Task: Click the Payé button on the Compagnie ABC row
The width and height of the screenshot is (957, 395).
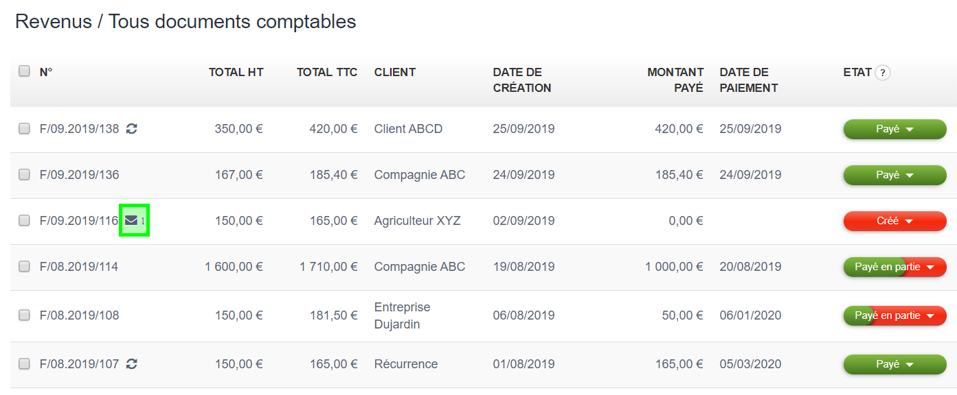Action: (894, 175)
